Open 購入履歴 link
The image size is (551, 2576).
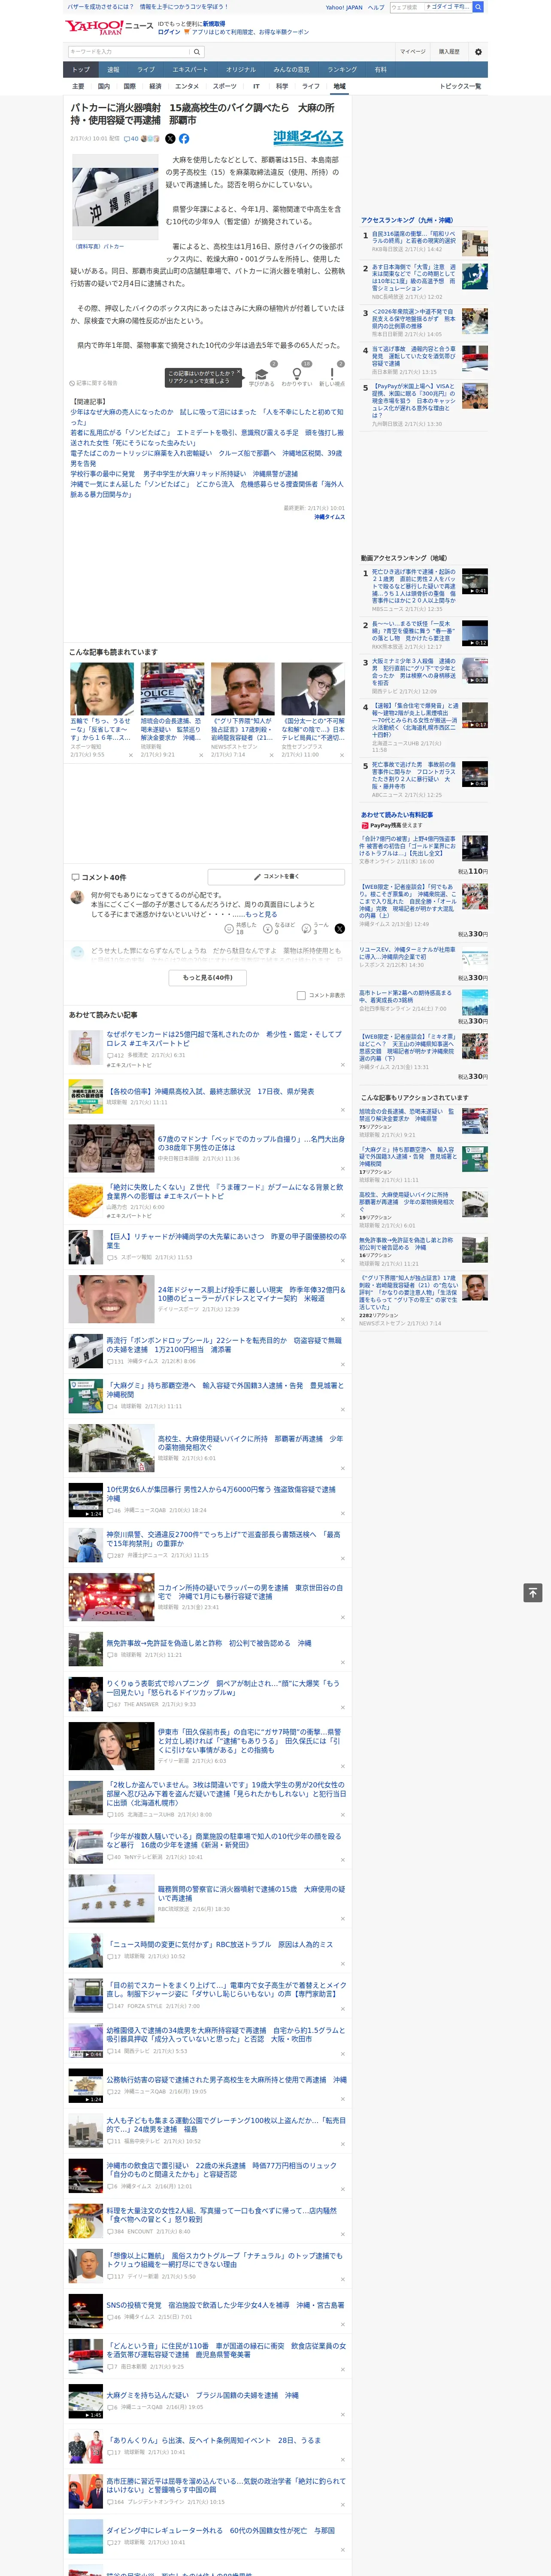tap(449, 51)
